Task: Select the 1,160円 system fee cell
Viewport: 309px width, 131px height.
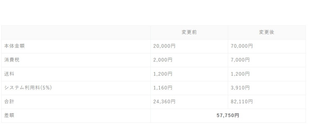Action: pos(163,88)
